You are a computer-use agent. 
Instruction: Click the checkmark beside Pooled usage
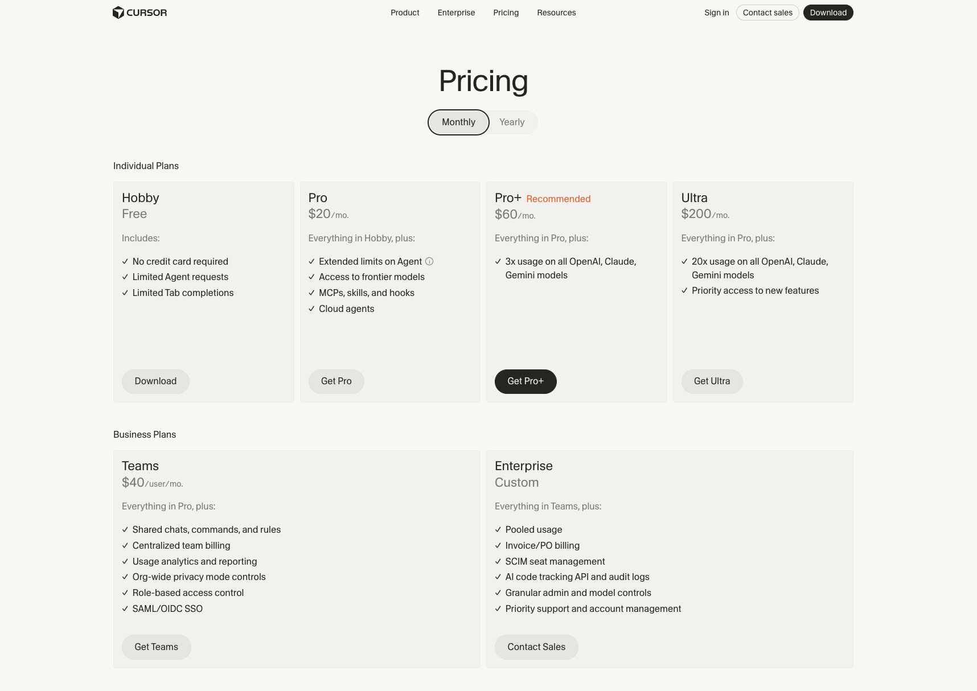[x=498, y=529]
